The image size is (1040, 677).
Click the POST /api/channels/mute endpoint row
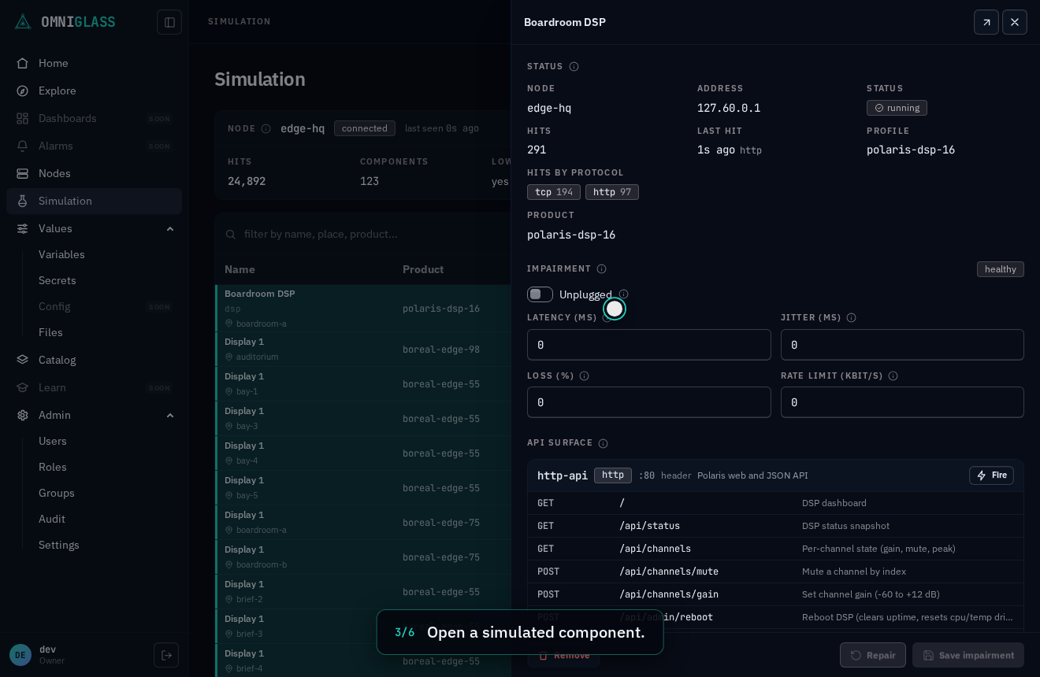(775, 572)
